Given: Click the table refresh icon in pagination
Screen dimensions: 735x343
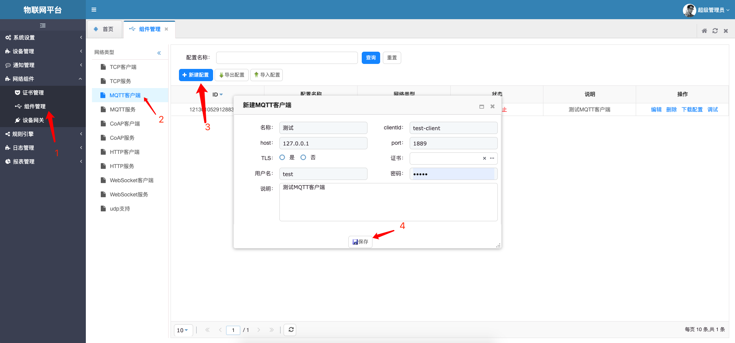Looking at the screenshot, I should coord(291,330).
